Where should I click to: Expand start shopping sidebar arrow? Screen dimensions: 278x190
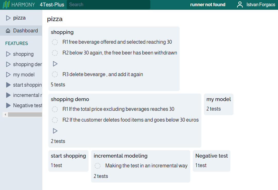8,85
